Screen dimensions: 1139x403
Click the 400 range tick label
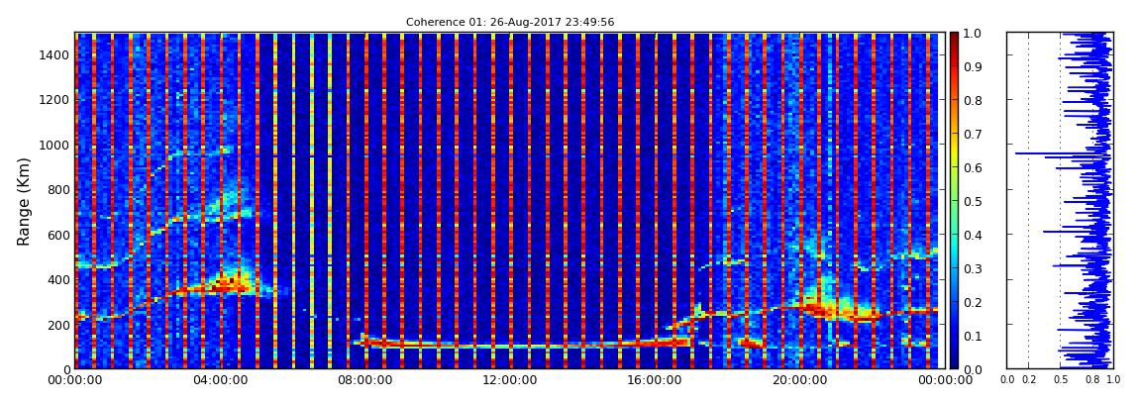(x=56, y=279)
